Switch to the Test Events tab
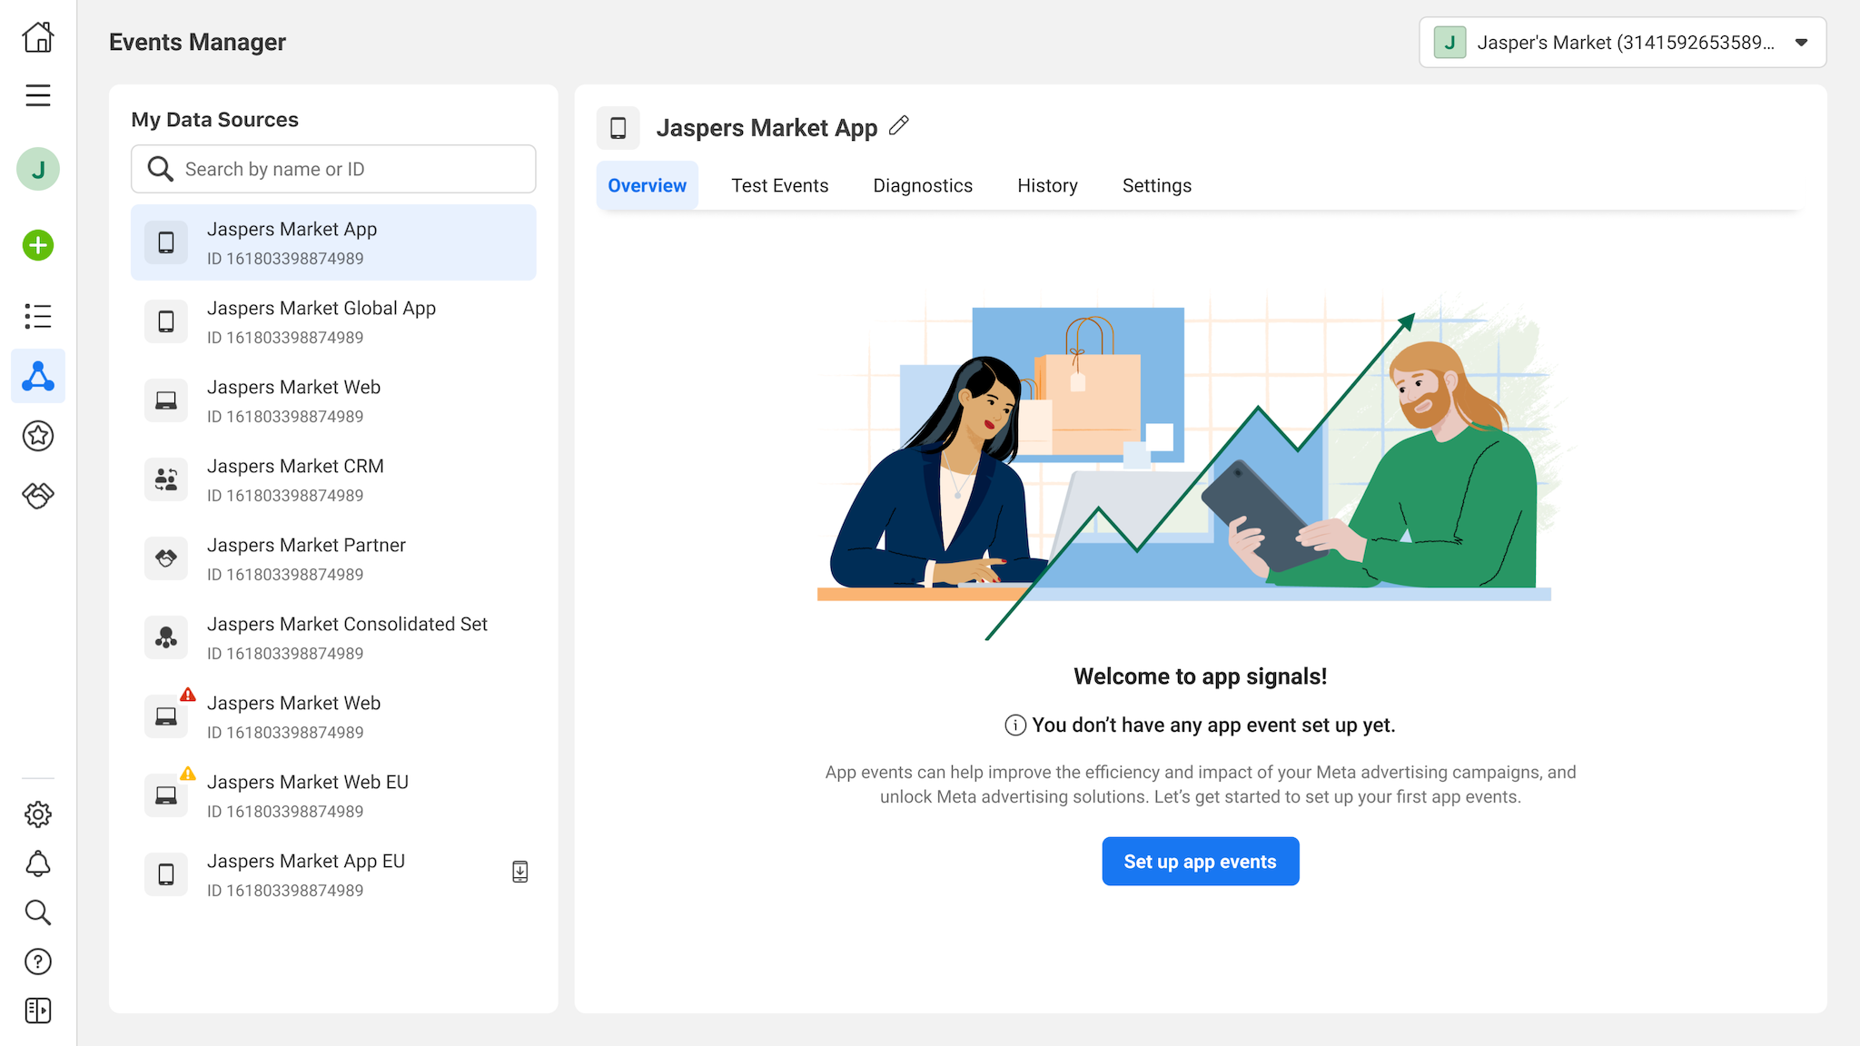1860x1046 pixels. 779,185
